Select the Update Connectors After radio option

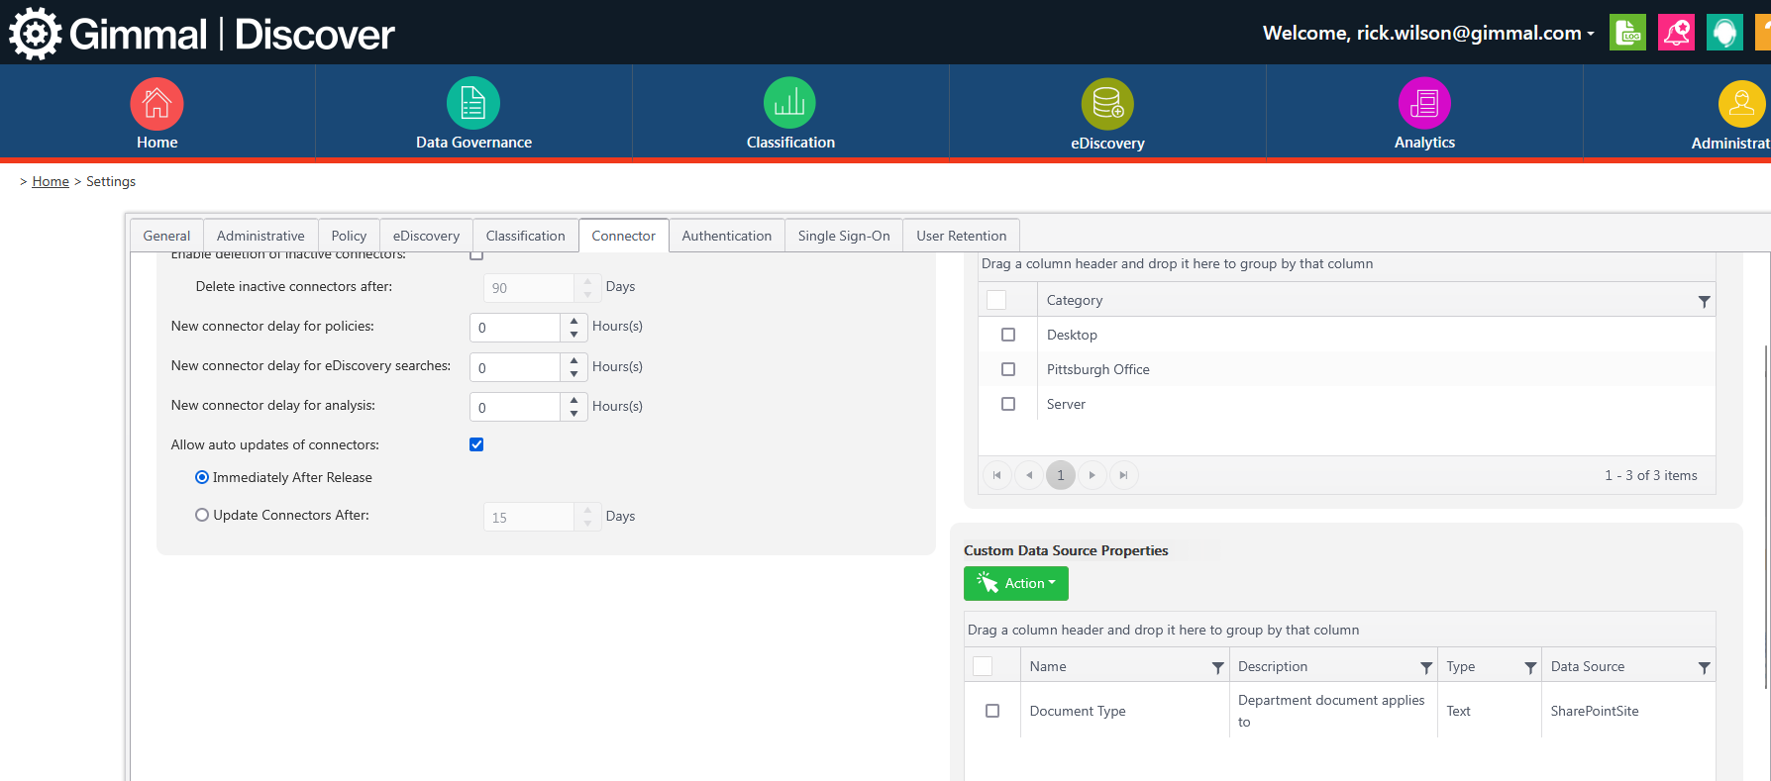pos(202,515)
